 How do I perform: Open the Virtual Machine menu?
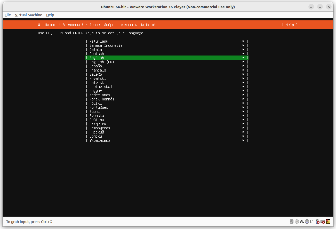[28, 15]
